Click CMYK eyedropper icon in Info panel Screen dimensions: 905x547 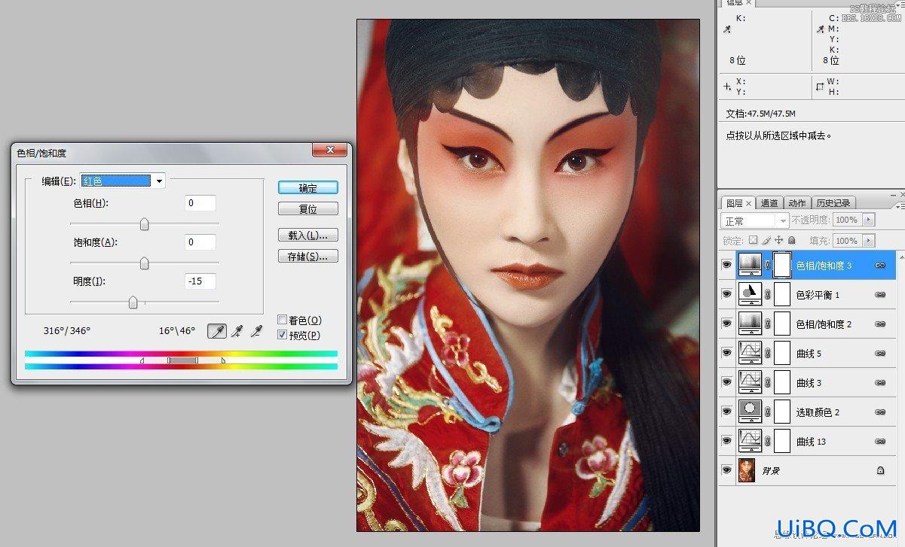[x=821, y=29]
